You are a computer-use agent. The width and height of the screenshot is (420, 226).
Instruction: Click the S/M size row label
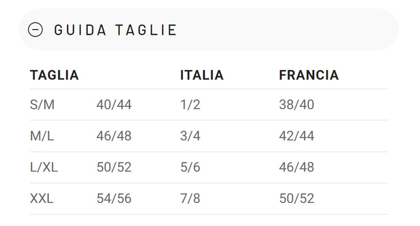point(42,105)
